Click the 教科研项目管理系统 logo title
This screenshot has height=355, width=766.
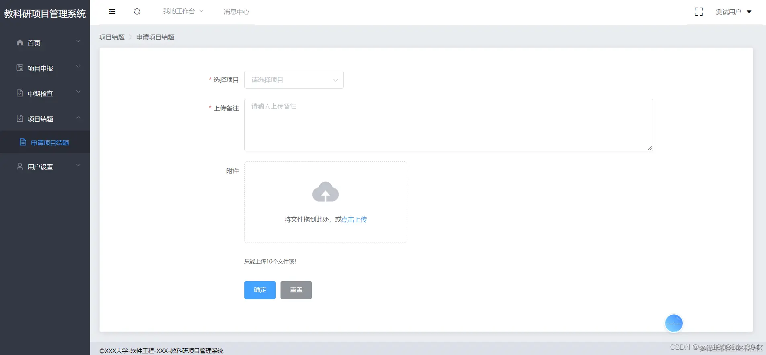45,14
